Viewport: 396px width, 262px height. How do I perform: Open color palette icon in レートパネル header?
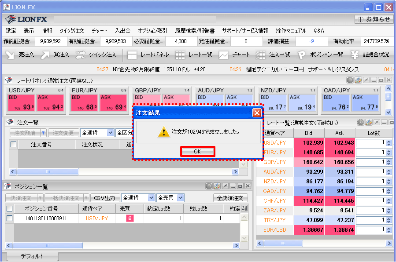coord(358,80)
